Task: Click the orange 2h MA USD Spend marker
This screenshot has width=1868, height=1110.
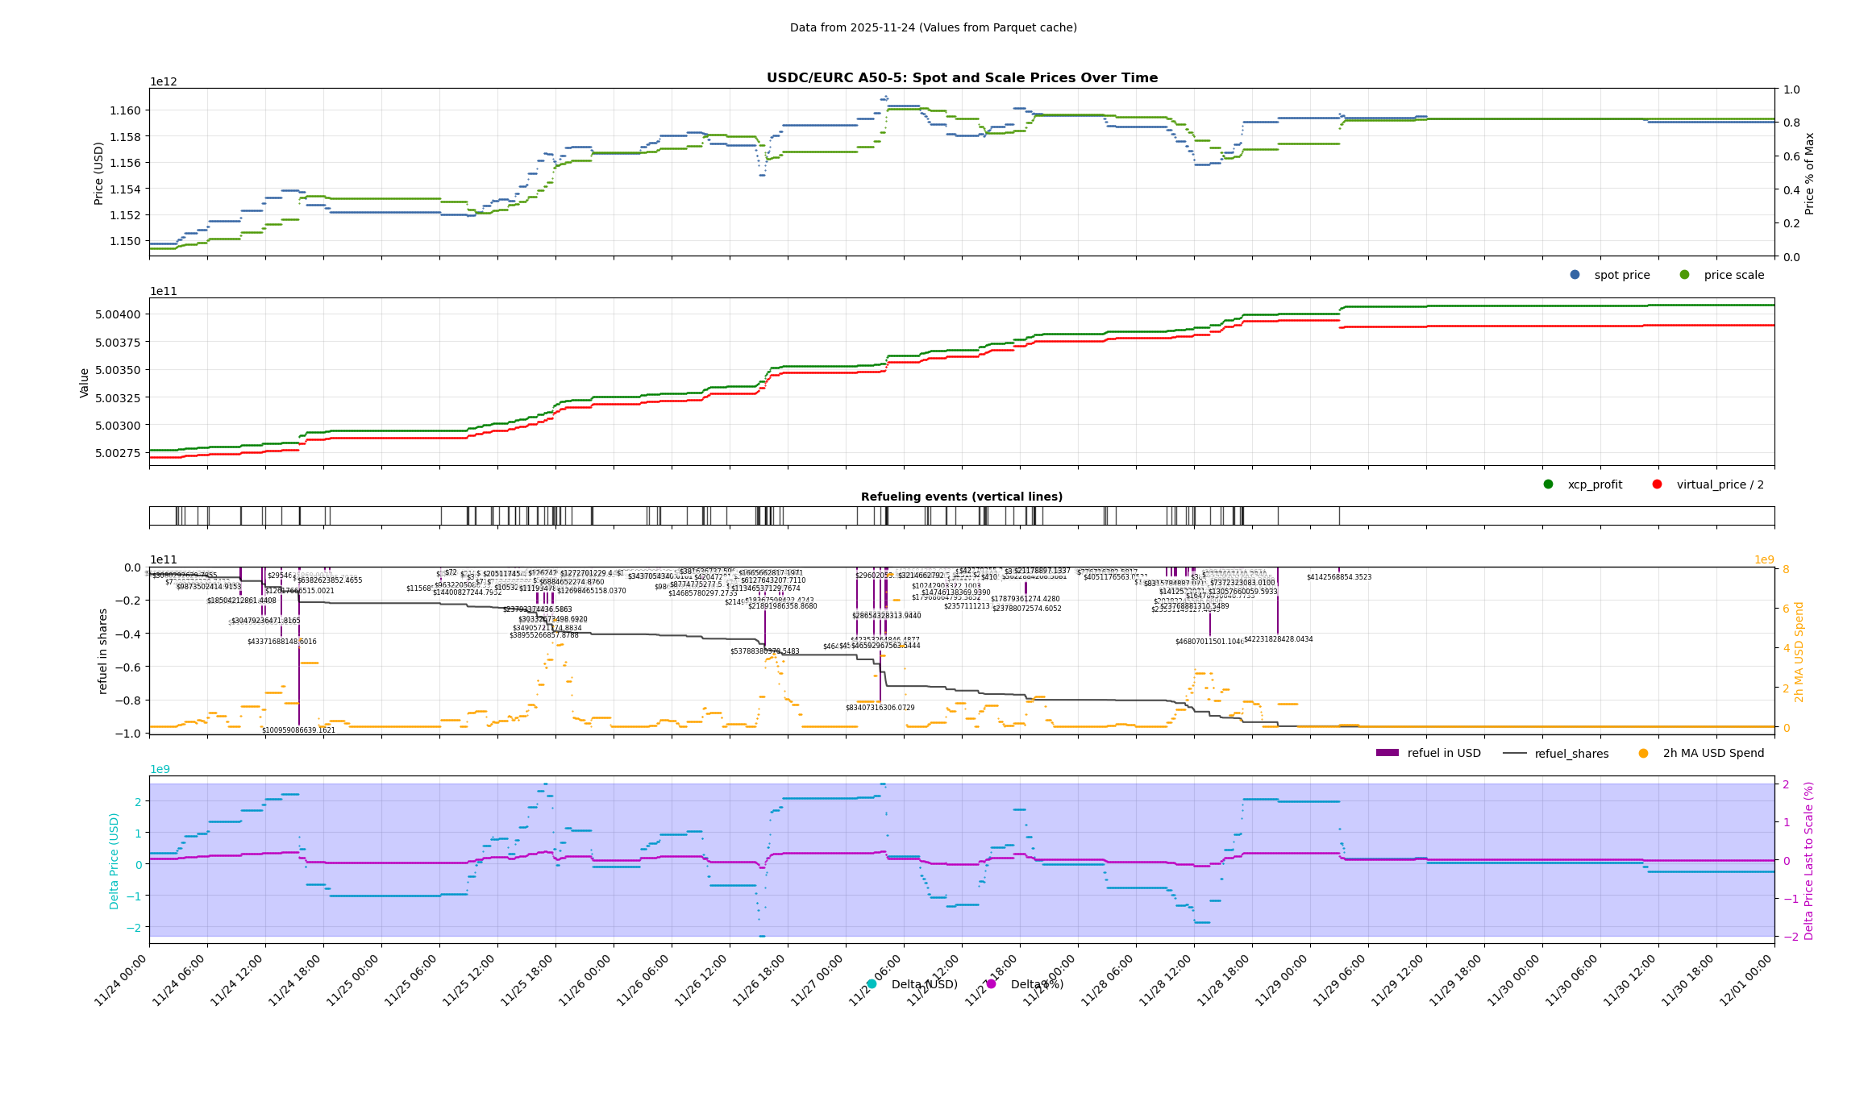Action: click(1643, 754)
